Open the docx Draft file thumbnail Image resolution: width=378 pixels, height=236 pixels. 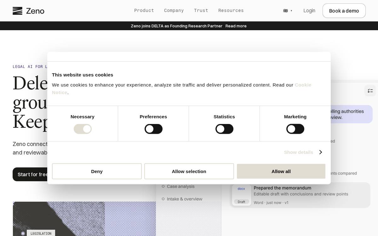coord(242,195)
